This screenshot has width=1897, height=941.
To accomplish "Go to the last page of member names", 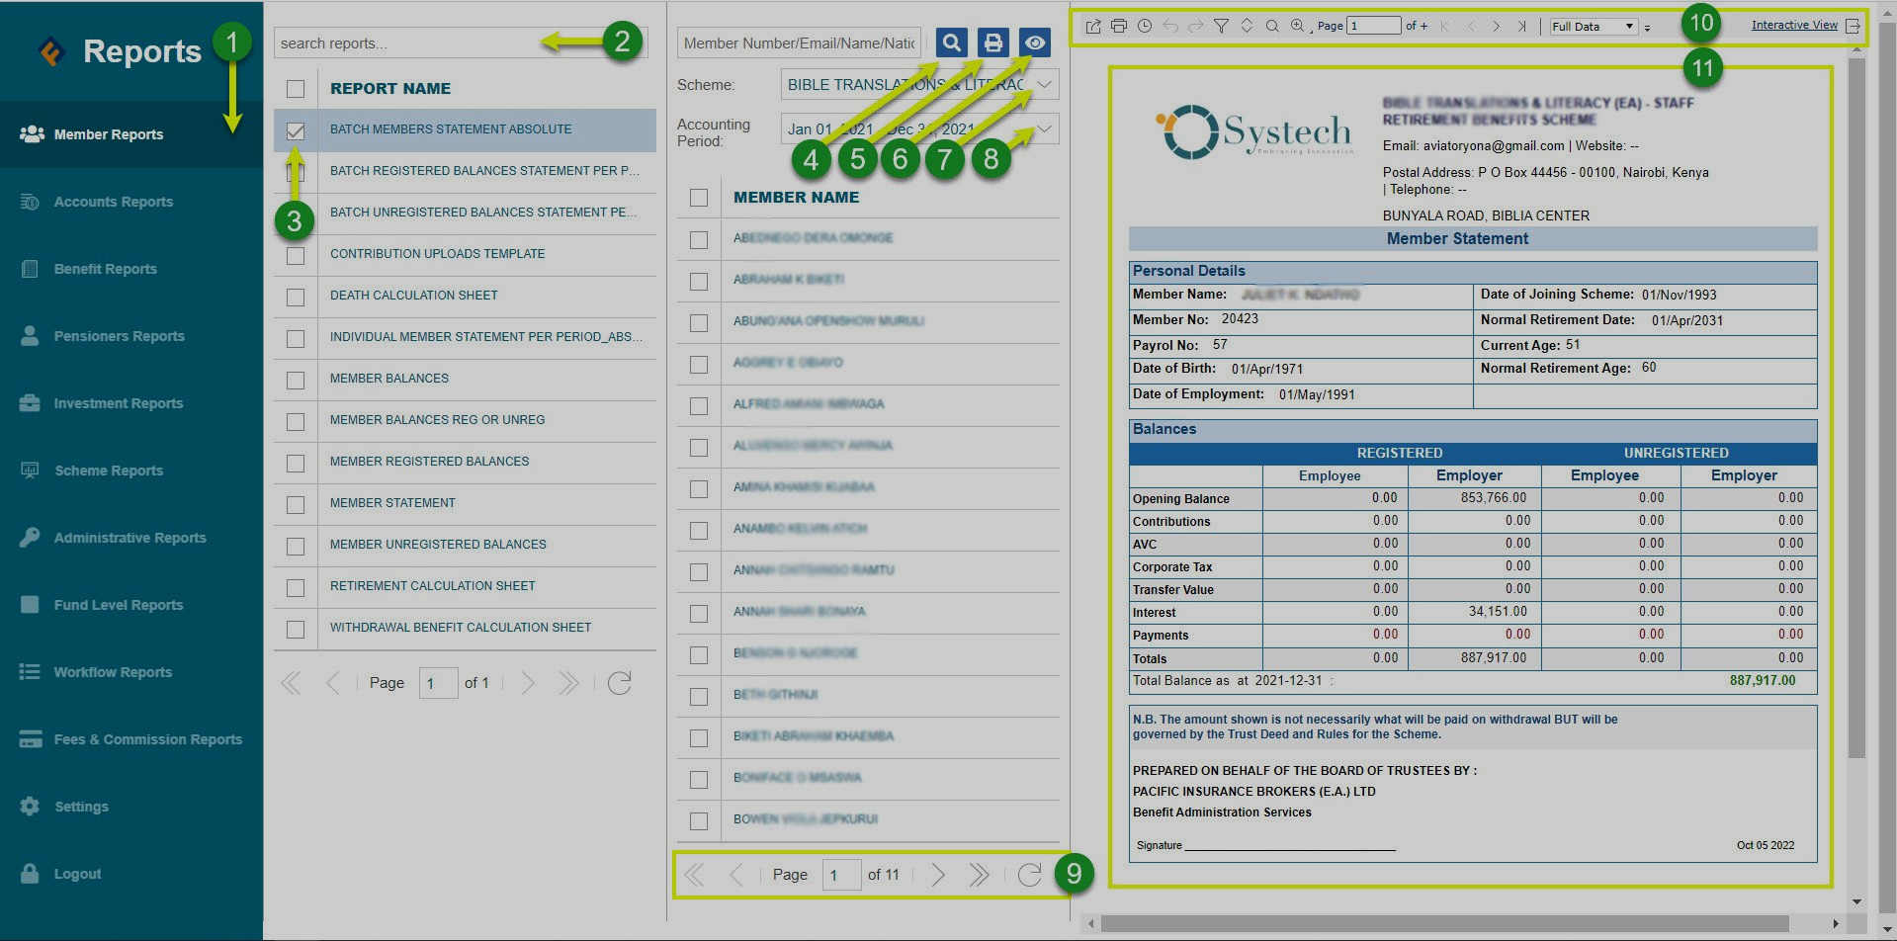I will click(x=980, y=874).
